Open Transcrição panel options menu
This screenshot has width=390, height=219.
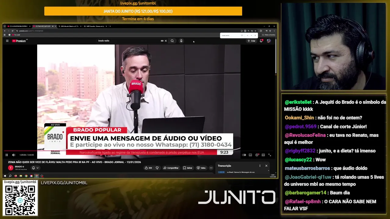[260, 166]
